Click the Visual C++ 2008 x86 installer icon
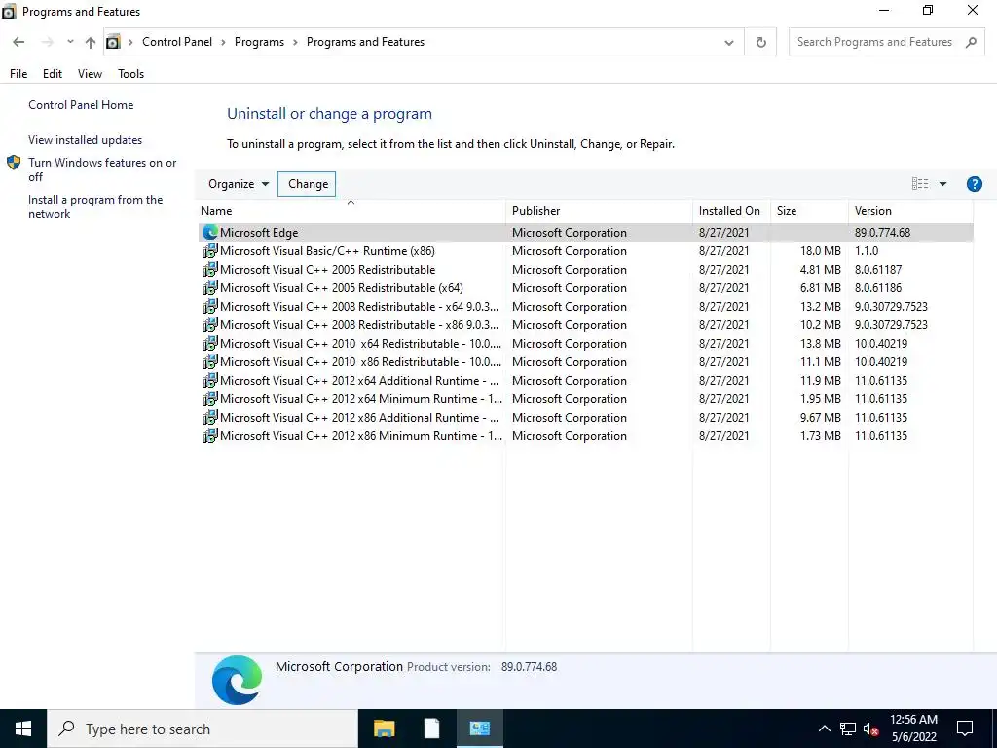The width and height of the screenshot is (997, 748). coord(210,324)
